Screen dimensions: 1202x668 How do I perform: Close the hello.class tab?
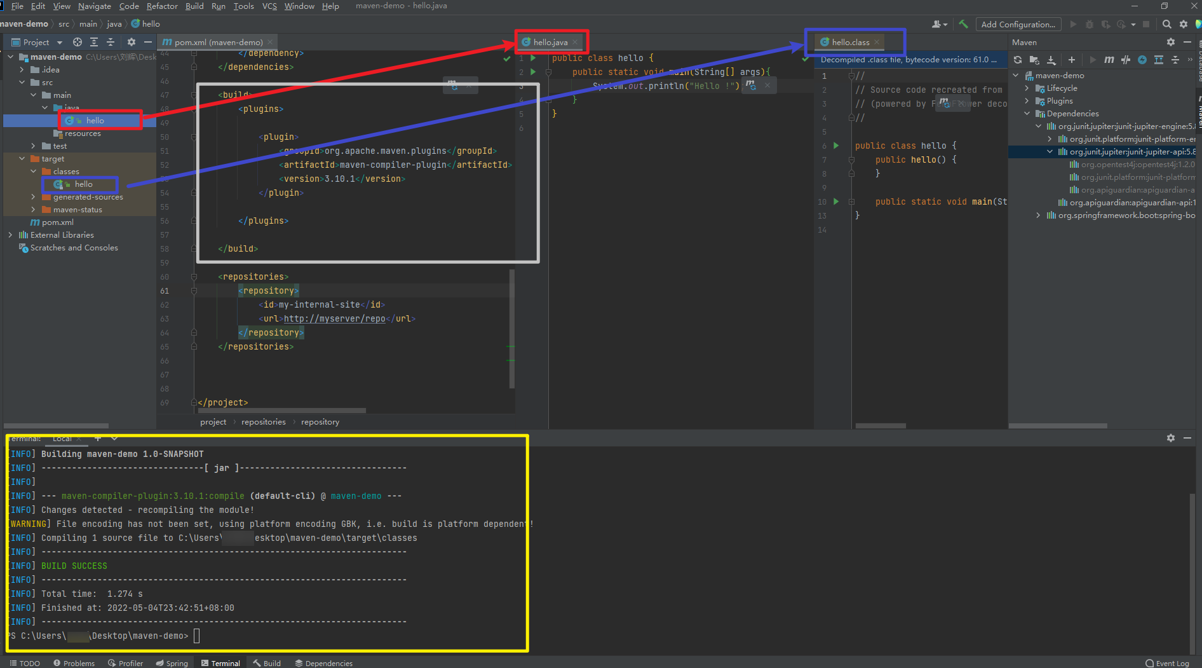(x=877, y=42)
